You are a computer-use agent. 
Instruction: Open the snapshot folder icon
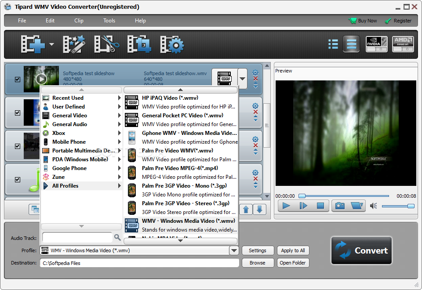coord(357,206)
